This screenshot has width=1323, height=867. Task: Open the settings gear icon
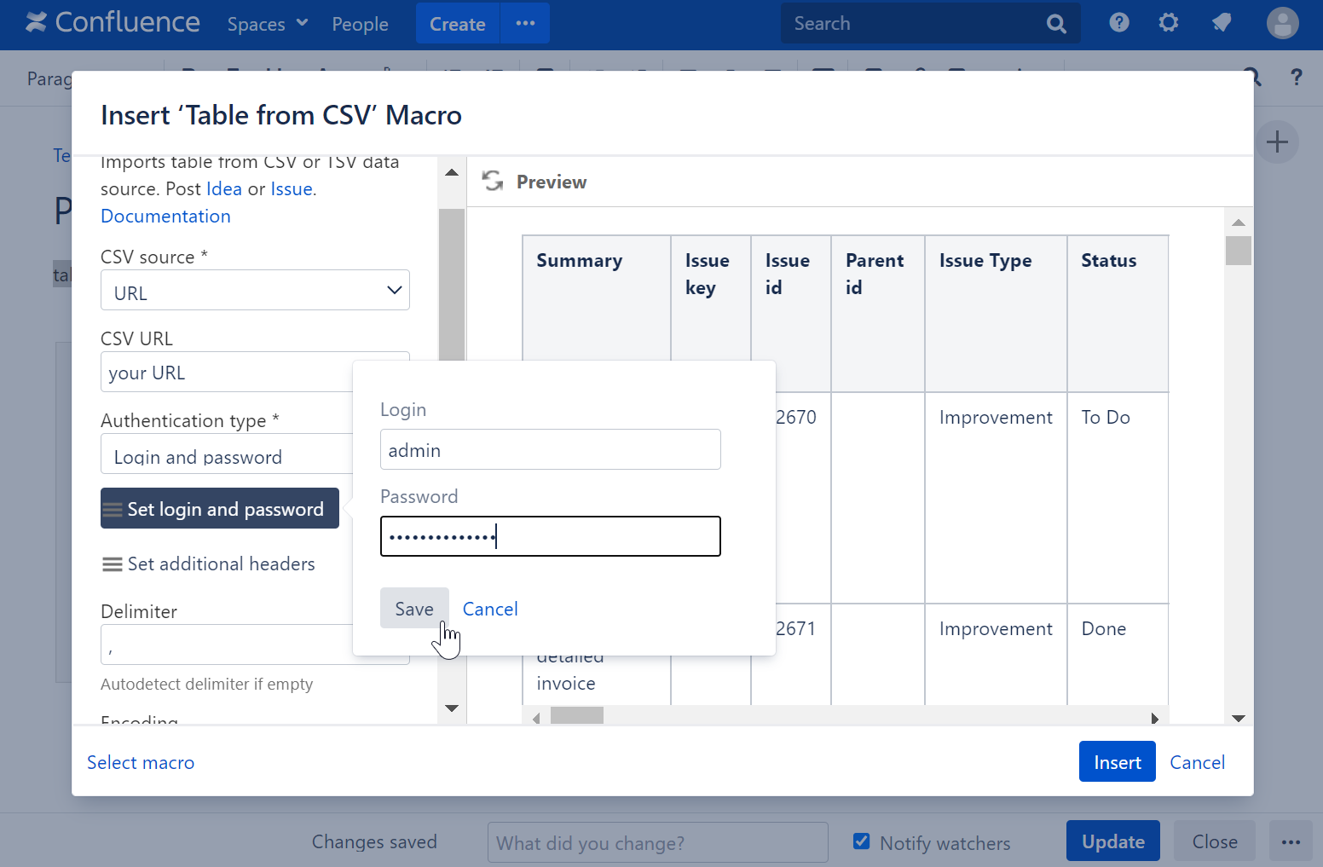(x=1168, y=23)
